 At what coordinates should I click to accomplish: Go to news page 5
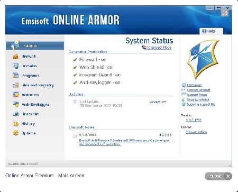[x=170, y=135]
